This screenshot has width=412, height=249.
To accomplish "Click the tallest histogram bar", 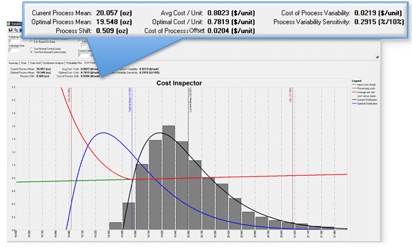I will coord(169,177).
